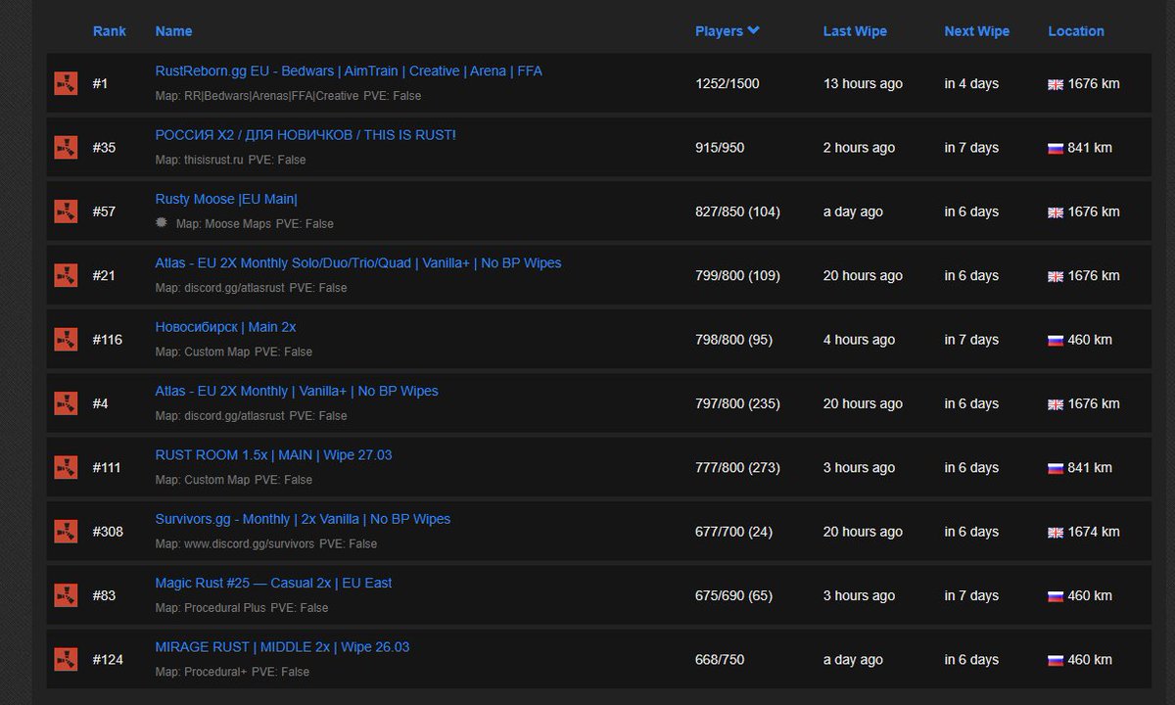This screenshot has height=705, width=1175.
Task: Click the Russian flag in the Новосибирск row
Action: click(x=1056, y=341)
